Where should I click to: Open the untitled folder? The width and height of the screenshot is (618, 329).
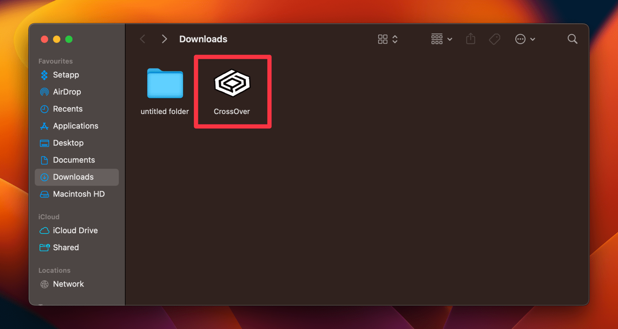[164, 84]
